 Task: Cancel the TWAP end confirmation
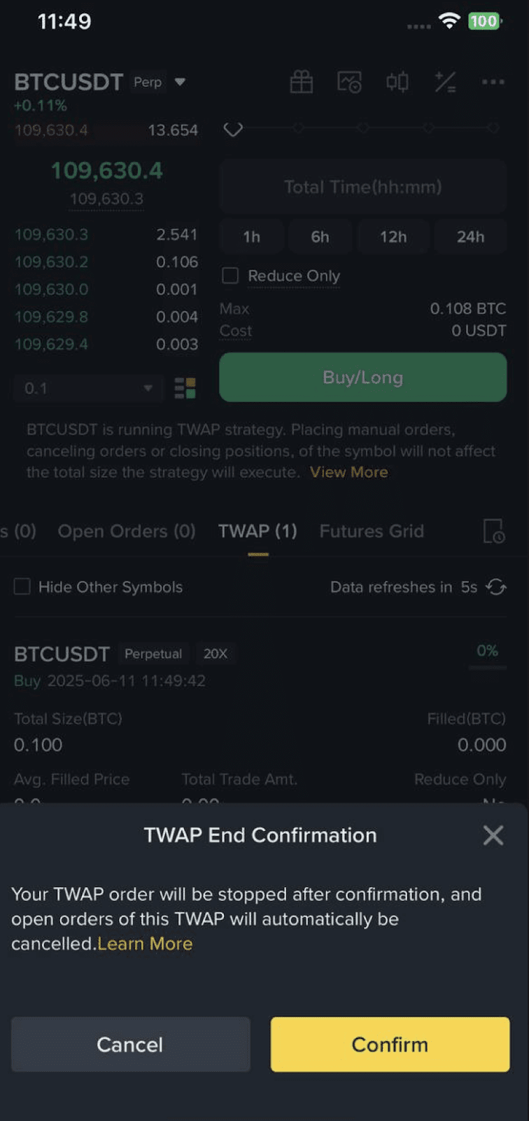(x=130, y=1045)
